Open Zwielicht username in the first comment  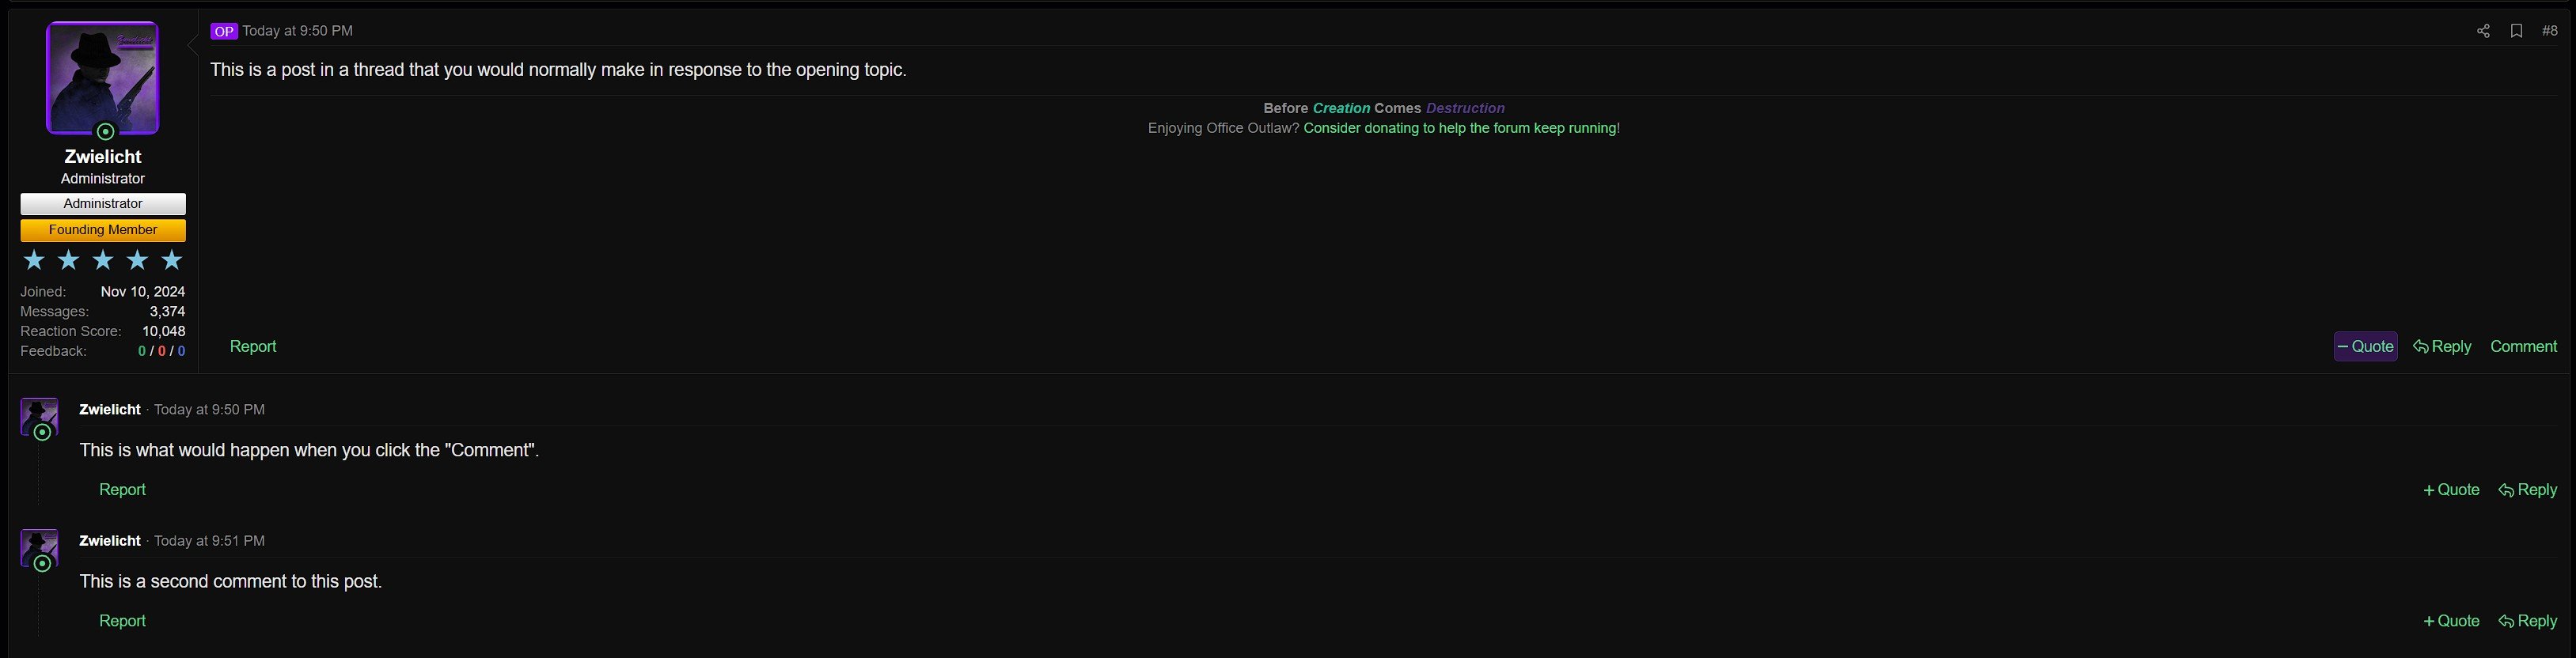(110, 410)
